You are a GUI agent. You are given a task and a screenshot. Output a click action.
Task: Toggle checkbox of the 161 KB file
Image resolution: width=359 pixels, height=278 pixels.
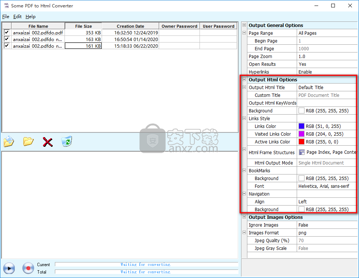(x=7, y=45)
